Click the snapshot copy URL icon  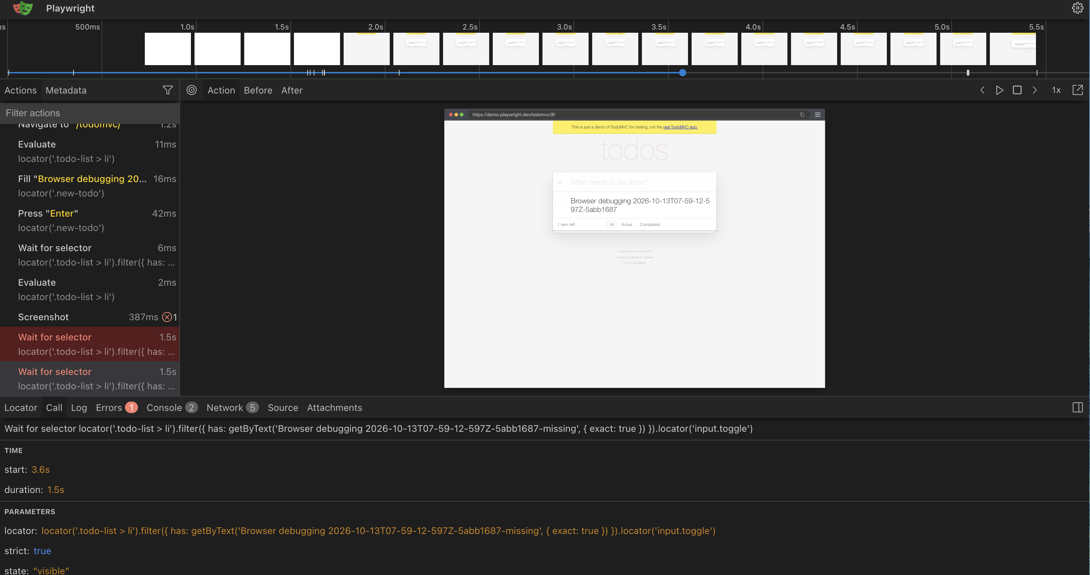(x=802, y=114)
